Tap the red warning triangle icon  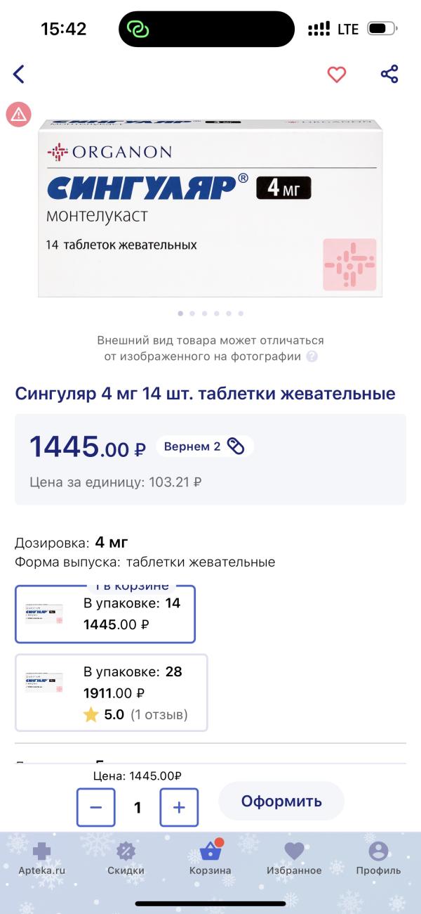[19, 114]
